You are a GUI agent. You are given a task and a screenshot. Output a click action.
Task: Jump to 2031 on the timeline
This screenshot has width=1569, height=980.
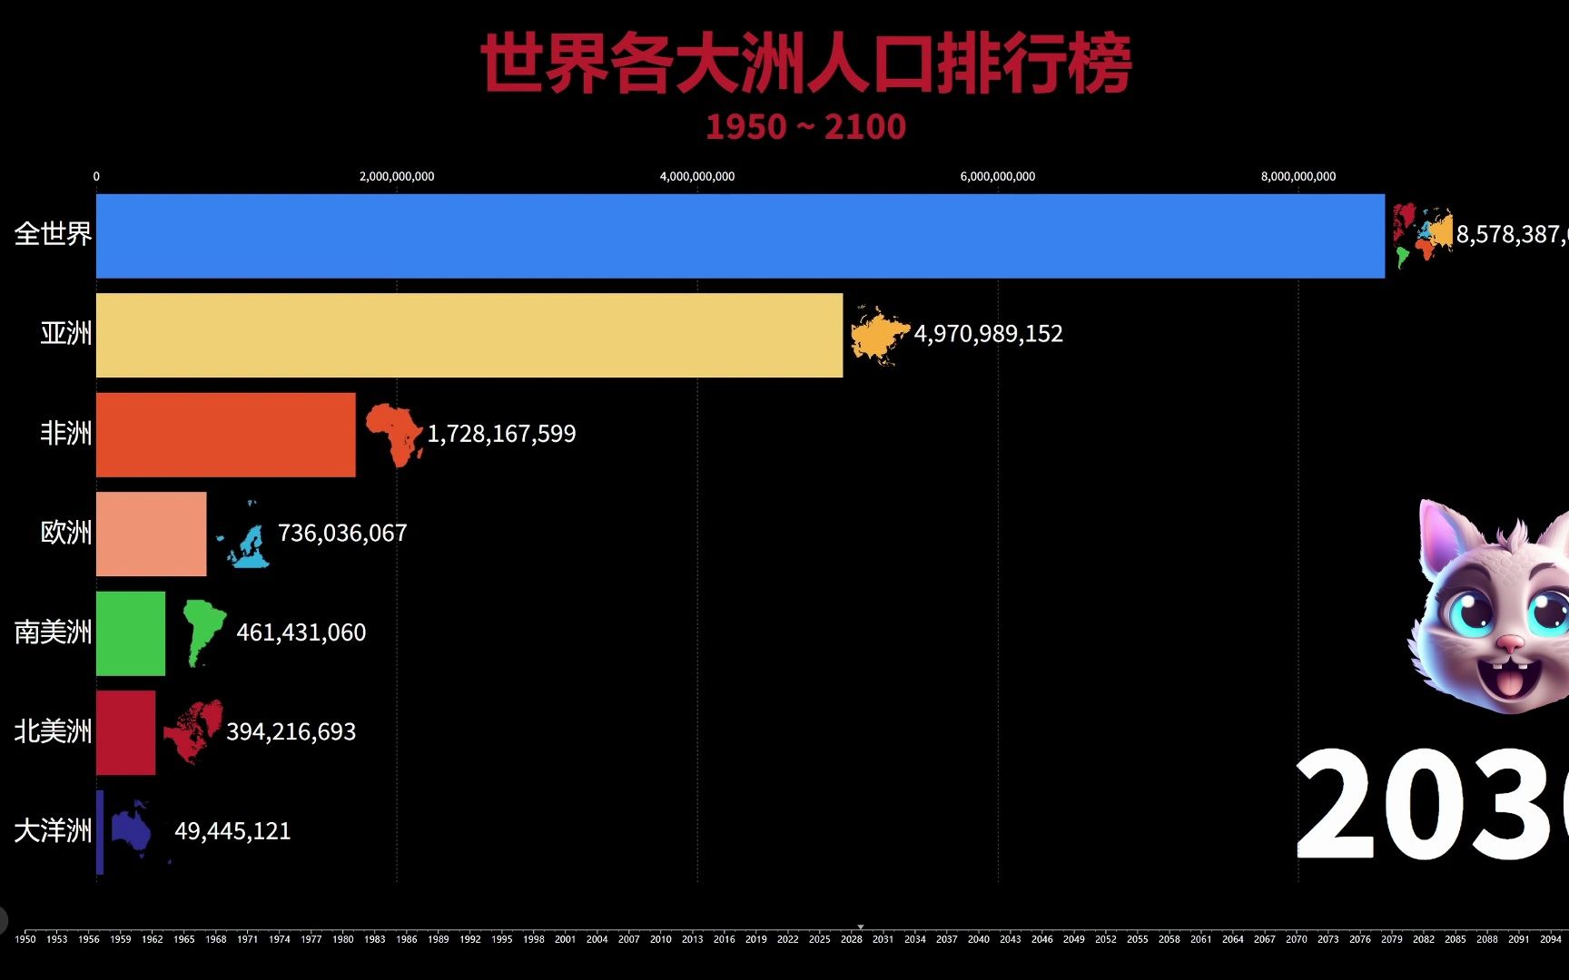pos(883,939)
